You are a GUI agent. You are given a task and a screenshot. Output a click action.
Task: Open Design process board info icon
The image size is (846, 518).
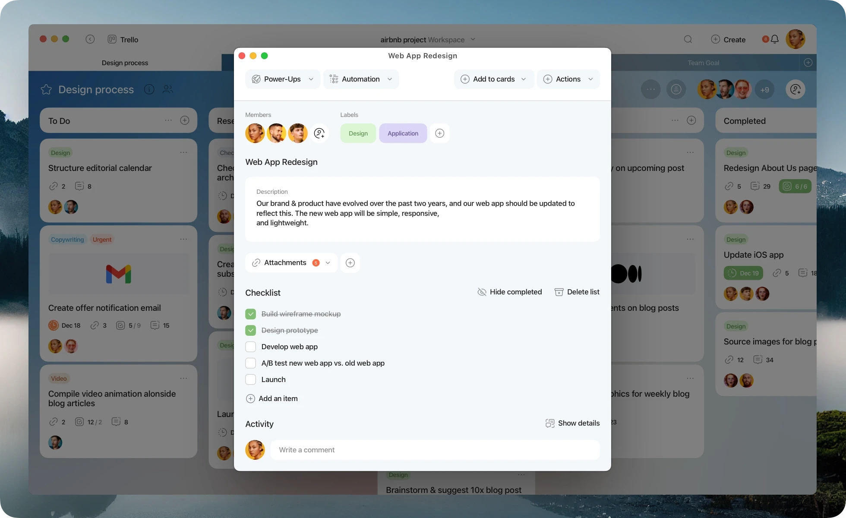[149, 89]
